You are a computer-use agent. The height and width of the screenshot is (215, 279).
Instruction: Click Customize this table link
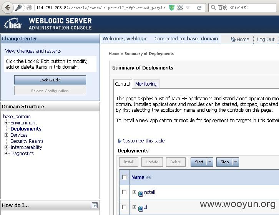pos(144,141)
